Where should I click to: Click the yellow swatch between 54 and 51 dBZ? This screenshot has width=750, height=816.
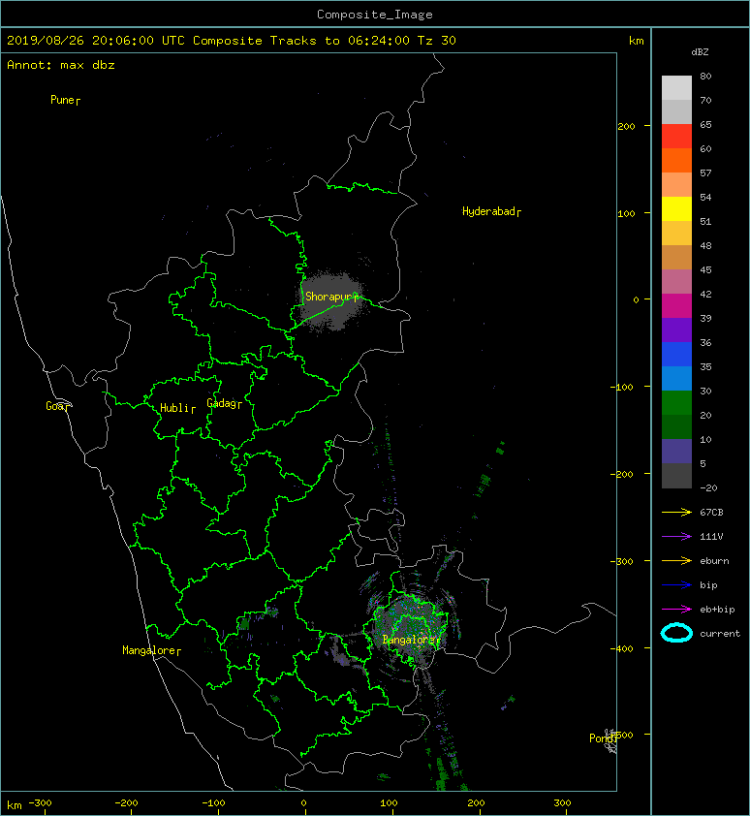tap(676, 208)
